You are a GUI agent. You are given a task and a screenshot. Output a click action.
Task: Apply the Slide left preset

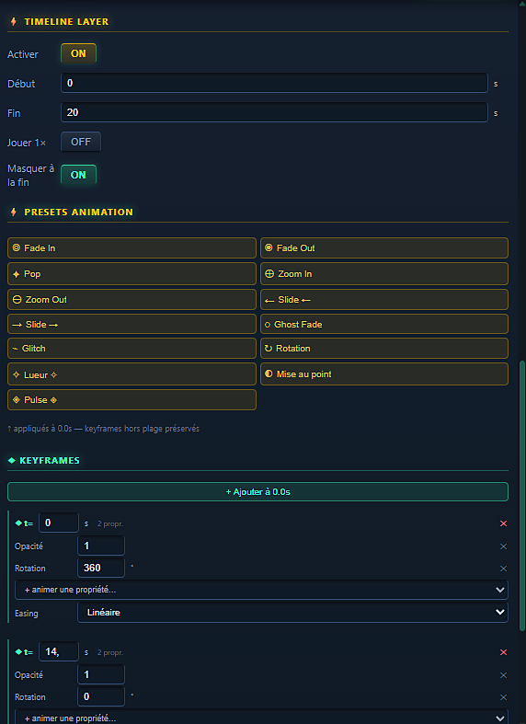tap(384, 300)
